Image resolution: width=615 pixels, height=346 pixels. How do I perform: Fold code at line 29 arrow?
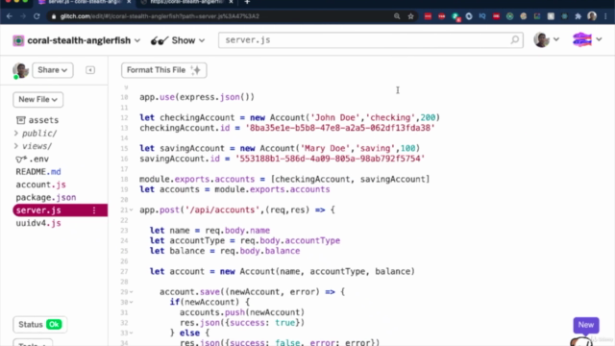(132, 292)
